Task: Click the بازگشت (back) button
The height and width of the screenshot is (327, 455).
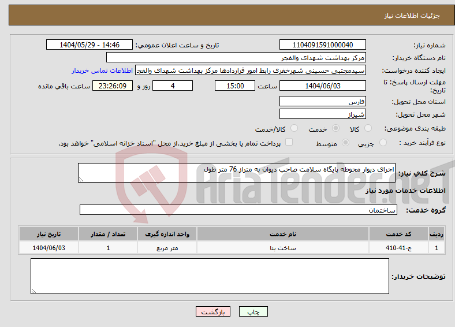Action: click(x=213, y=311)
